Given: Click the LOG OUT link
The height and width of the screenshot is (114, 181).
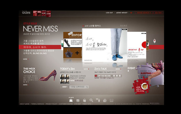Looking at the screenshot, I should coord(109,13).
